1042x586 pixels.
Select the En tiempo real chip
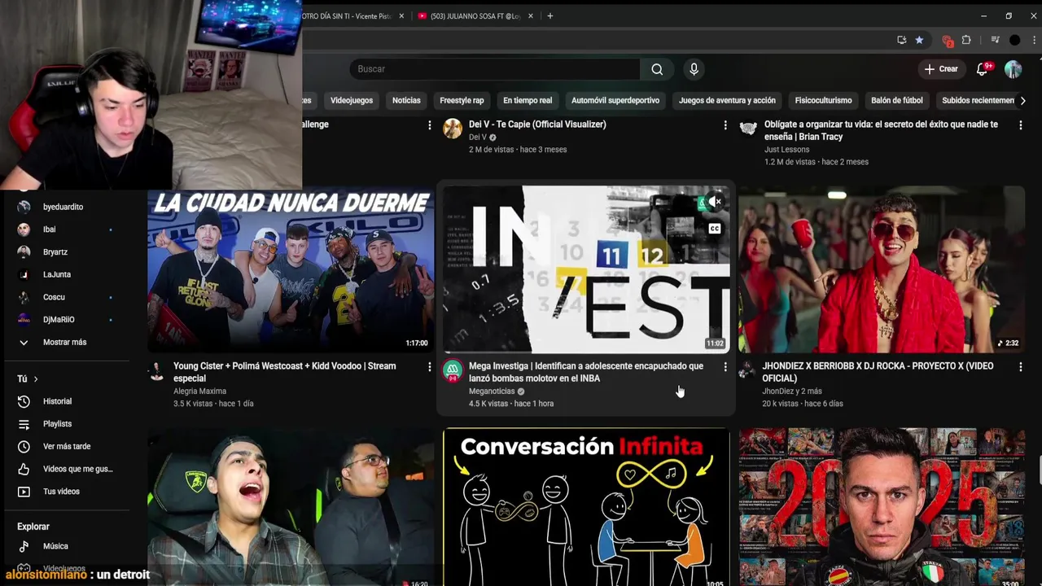tap(528, 100)
